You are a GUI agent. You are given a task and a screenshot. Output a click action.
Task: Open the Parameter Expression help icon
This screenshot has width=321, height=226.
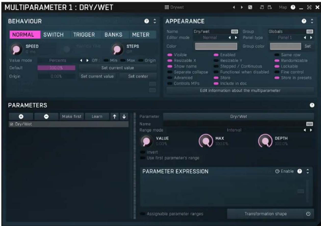click(300, 171)
